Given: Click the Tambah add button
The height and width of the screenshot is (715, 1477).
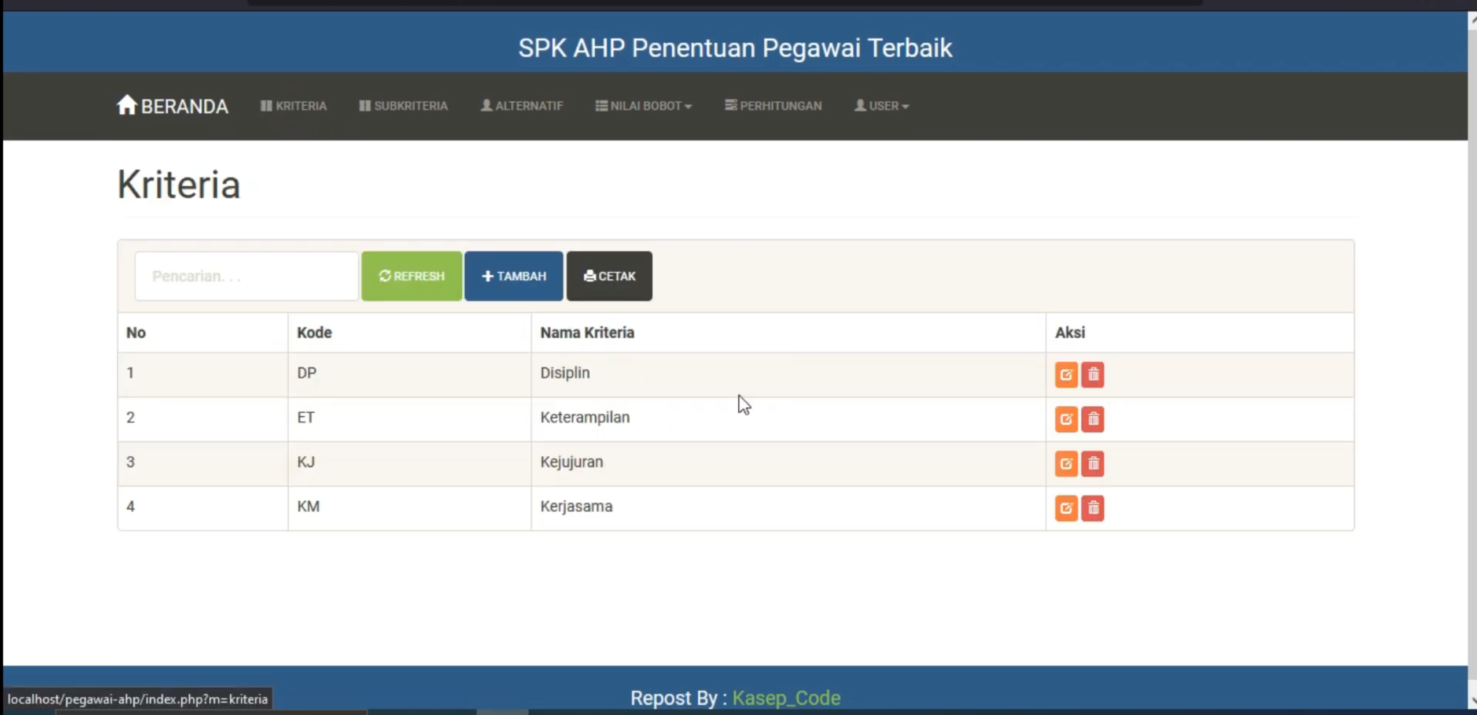Looking at the screenshot, I should (x=513, y=276).
